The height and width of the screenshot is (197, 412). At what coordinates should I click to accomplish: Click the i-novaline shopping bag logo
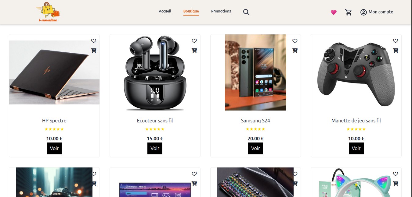point(48,12)
